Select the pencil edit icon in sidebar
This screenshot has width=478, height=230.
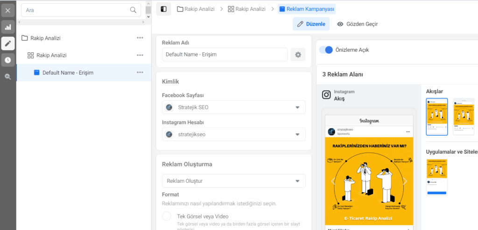tap(8, 43)
